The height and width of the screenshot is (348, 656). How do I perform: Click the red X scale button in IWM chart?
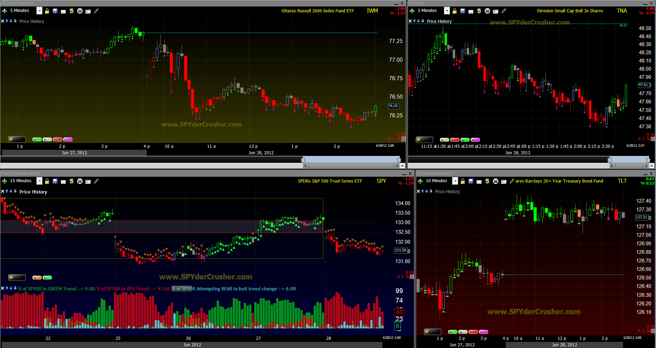coord(403,139)
